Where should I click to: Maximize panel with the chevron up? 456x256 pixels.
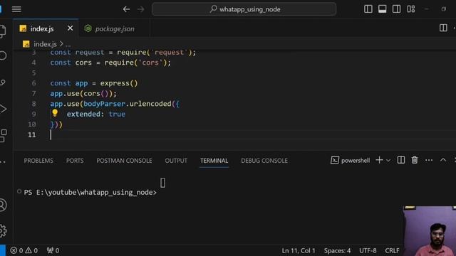tap(443, 160)
